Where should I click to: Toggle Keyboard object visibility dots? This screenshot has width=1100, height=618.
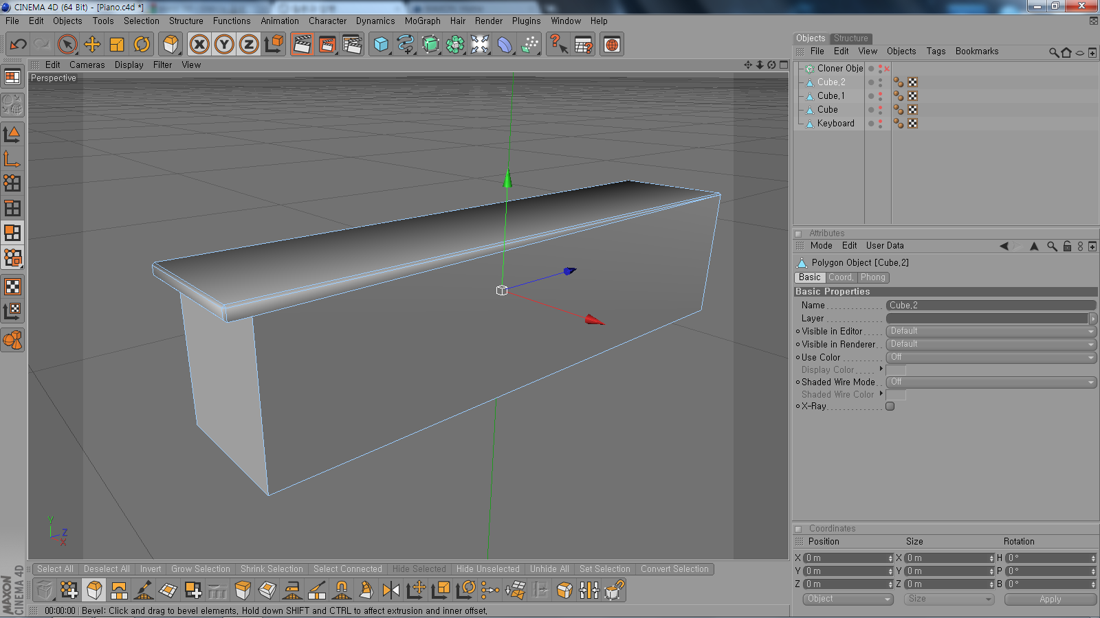pyautogui.click(x=880, y=124)
